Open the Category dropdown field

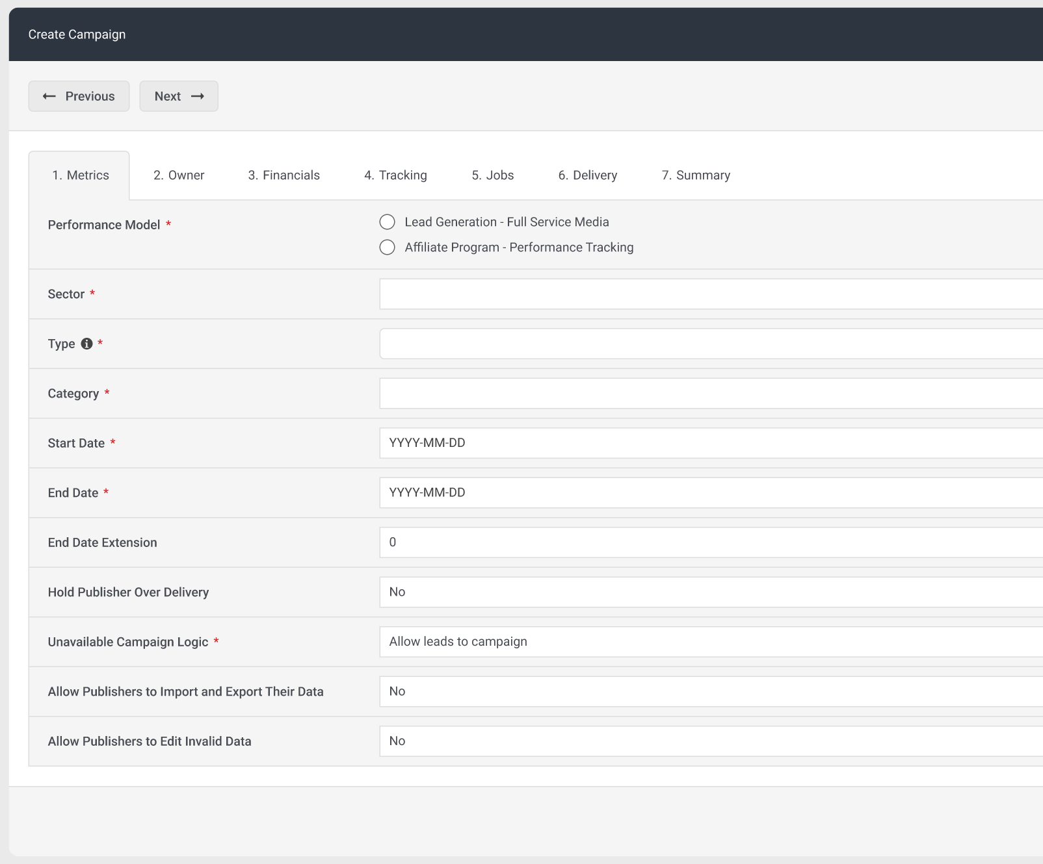pos(711,394)
